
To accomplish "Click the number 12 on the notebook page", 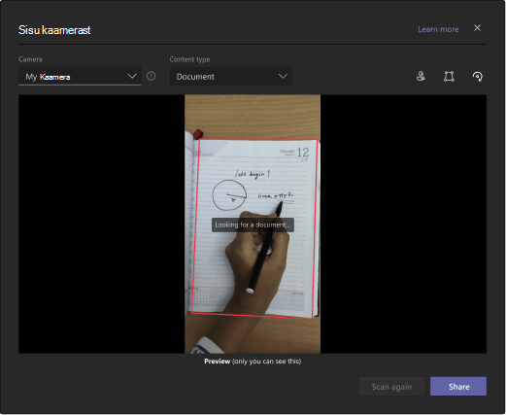I will [303, 153].
